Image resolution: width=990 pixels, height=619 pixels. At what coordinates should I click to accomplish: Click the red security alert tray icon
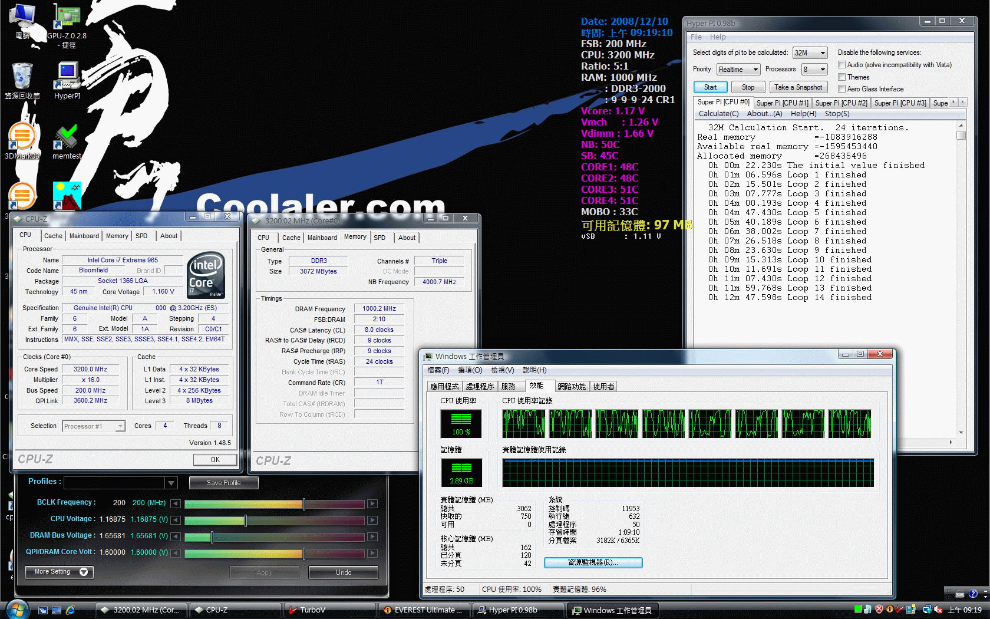click(x=879, y=610)
